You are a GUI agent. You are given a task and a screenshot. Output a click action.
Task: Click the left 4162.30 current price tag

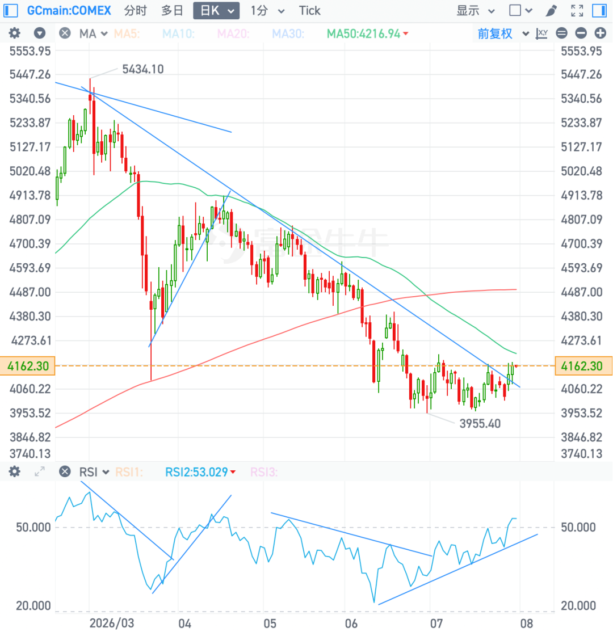click(27, 366)
